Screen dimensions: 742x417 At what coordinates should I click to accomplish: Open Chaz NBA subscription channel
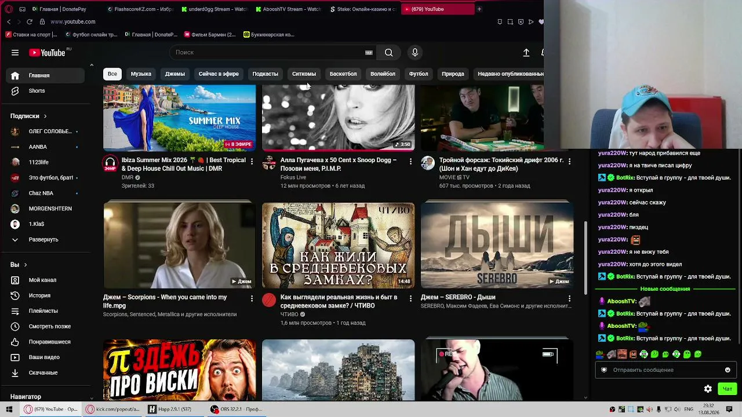pyautogui.click(x=46, y=193)
